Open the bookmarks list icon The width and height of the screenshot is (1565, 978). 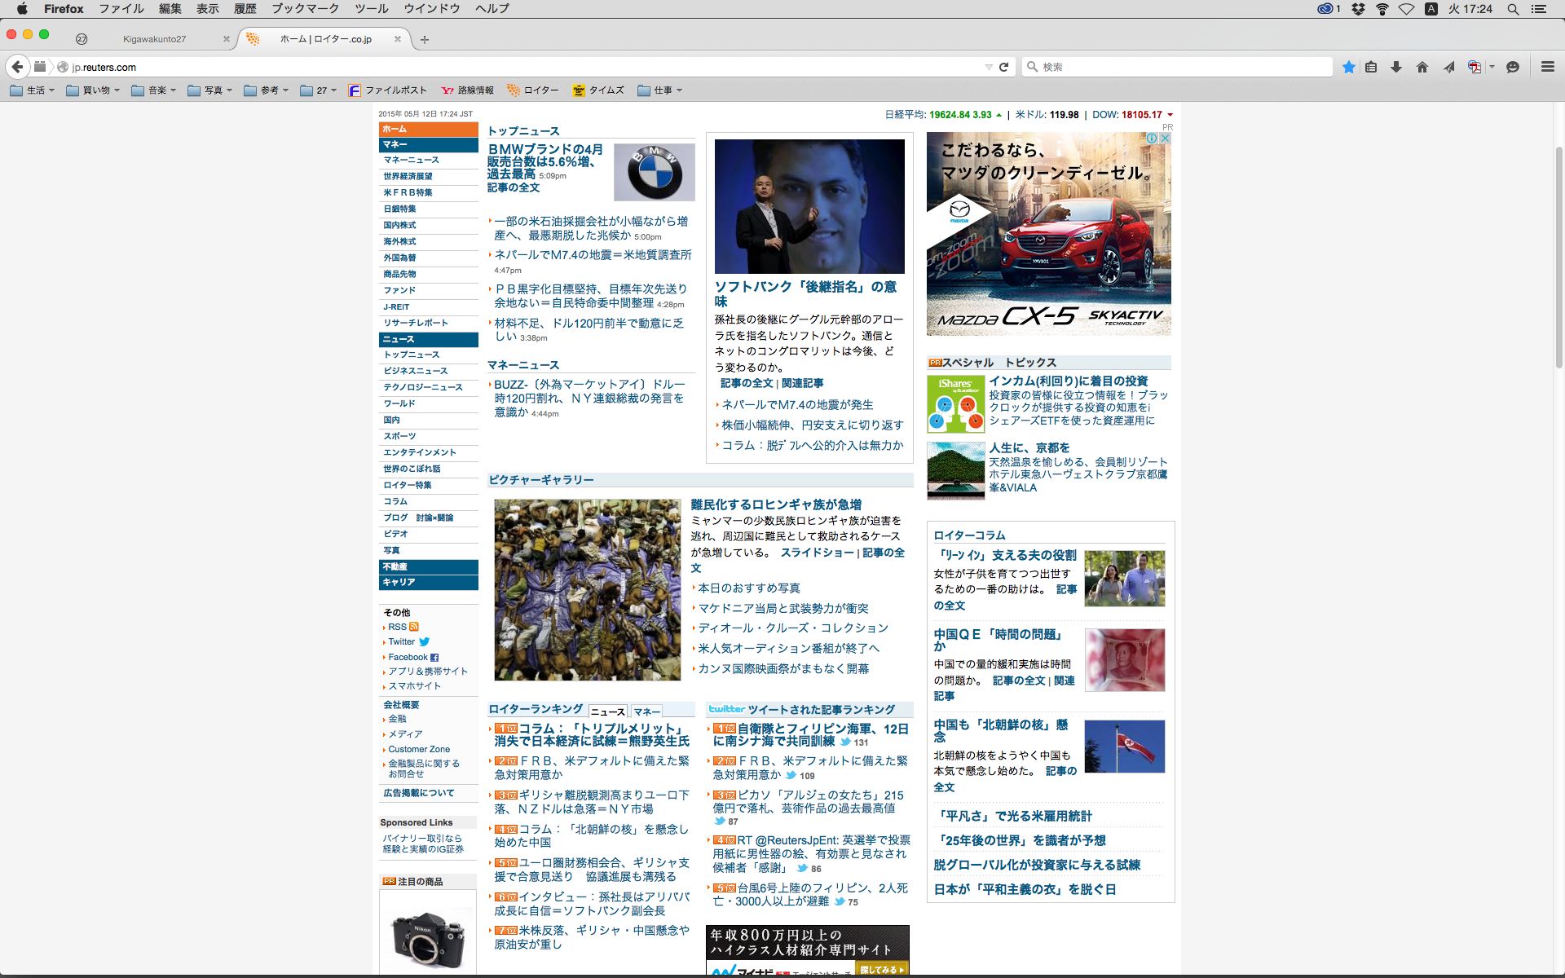[1371, 67]
